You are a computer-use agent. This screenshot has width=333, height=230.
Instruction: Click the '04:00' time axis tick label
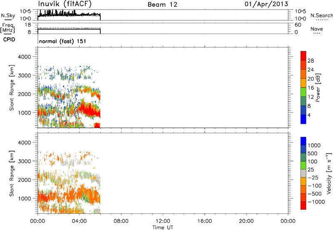tap(79, 221)
